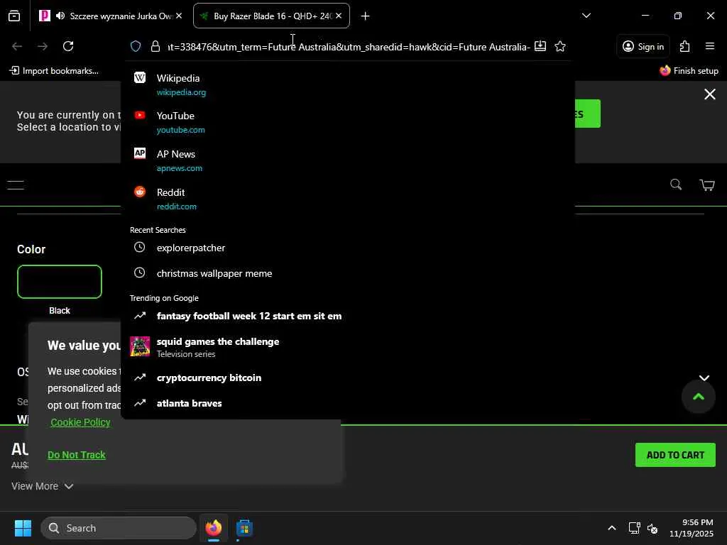Click the install/download icon in address bar
Screen dimensions: 727x545
point(540,46)
